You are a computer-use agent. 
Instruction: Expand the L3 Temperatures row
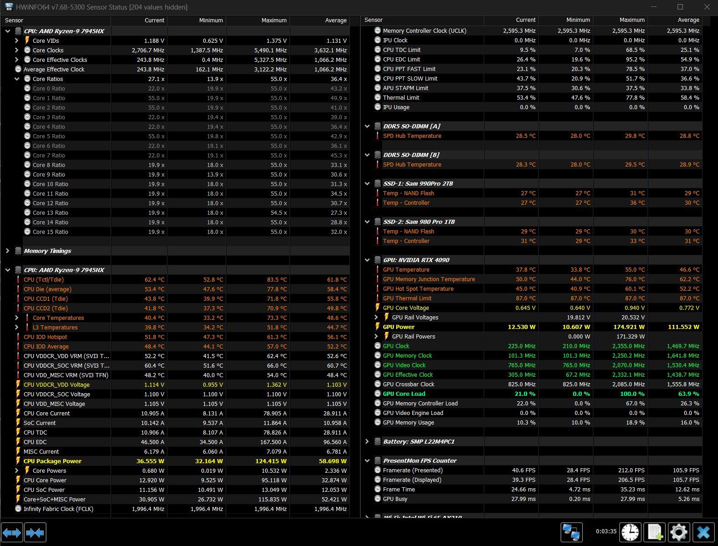(x=17, y=327)
